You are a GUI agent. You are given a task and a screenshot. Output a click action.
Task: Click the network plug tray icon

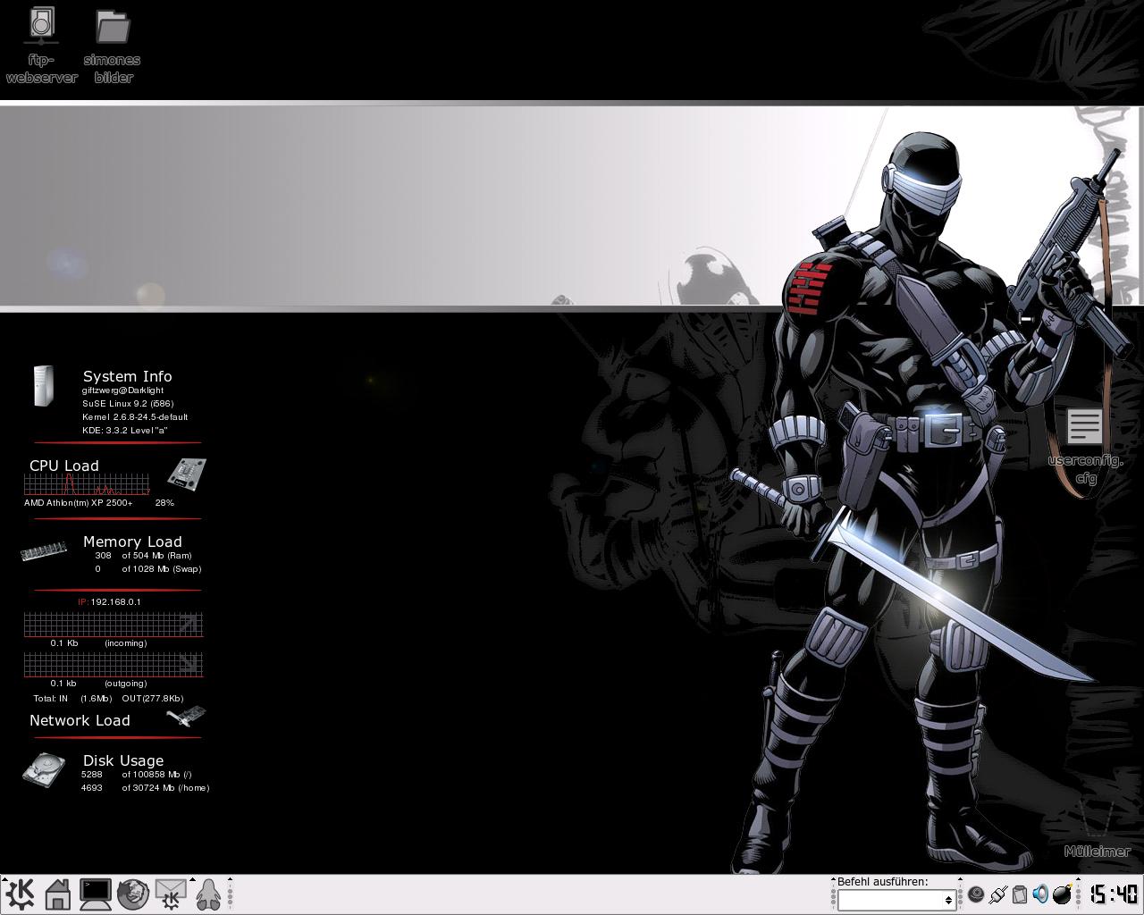998,894
